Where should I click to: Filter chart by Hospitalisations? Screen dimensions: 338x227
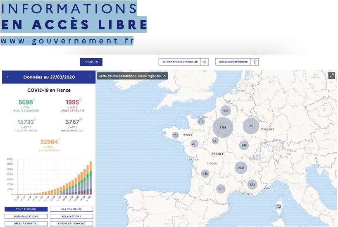click(26, 216)
